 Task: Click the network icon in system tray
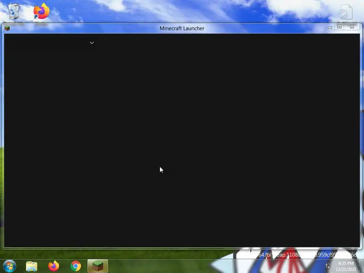point(328,266)
